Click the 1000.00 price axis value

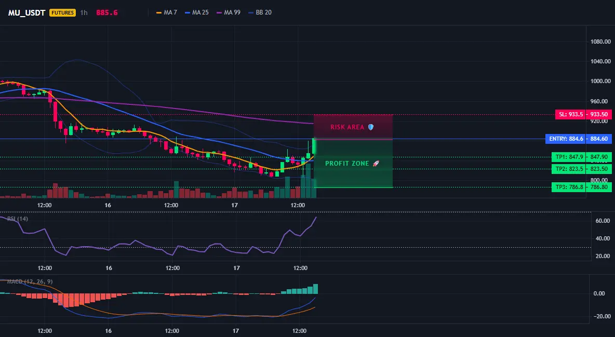click(x=600, y=81)
